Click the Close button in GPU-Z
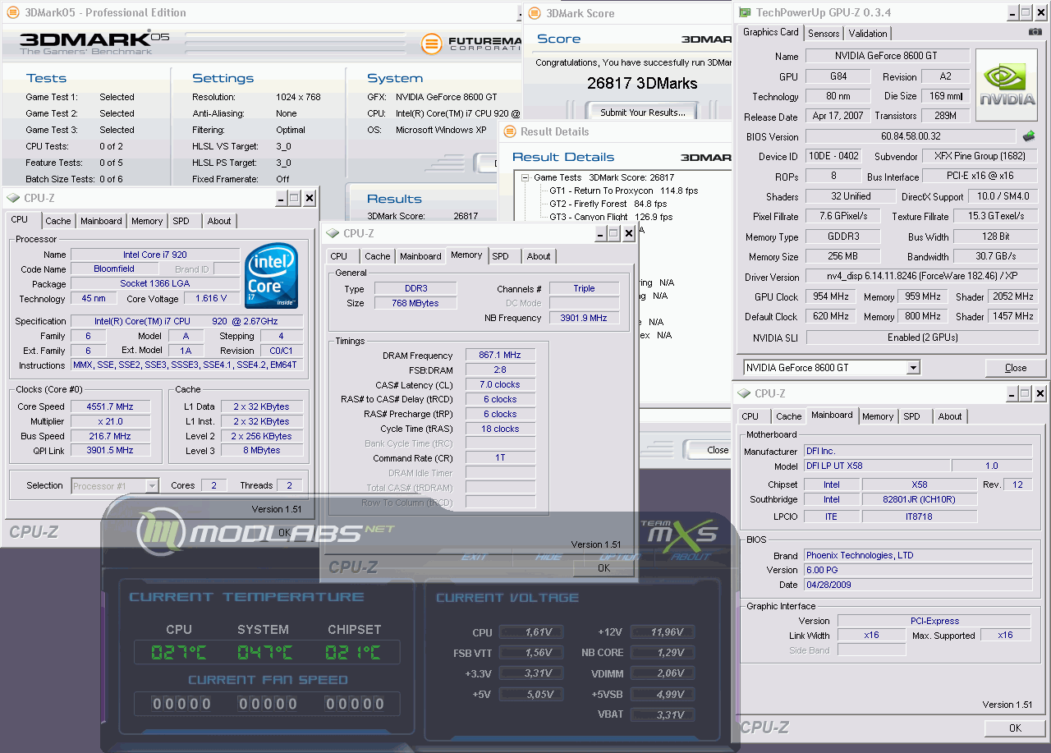The height and width of the screenshot is (753, 1051). [1016, 368]
